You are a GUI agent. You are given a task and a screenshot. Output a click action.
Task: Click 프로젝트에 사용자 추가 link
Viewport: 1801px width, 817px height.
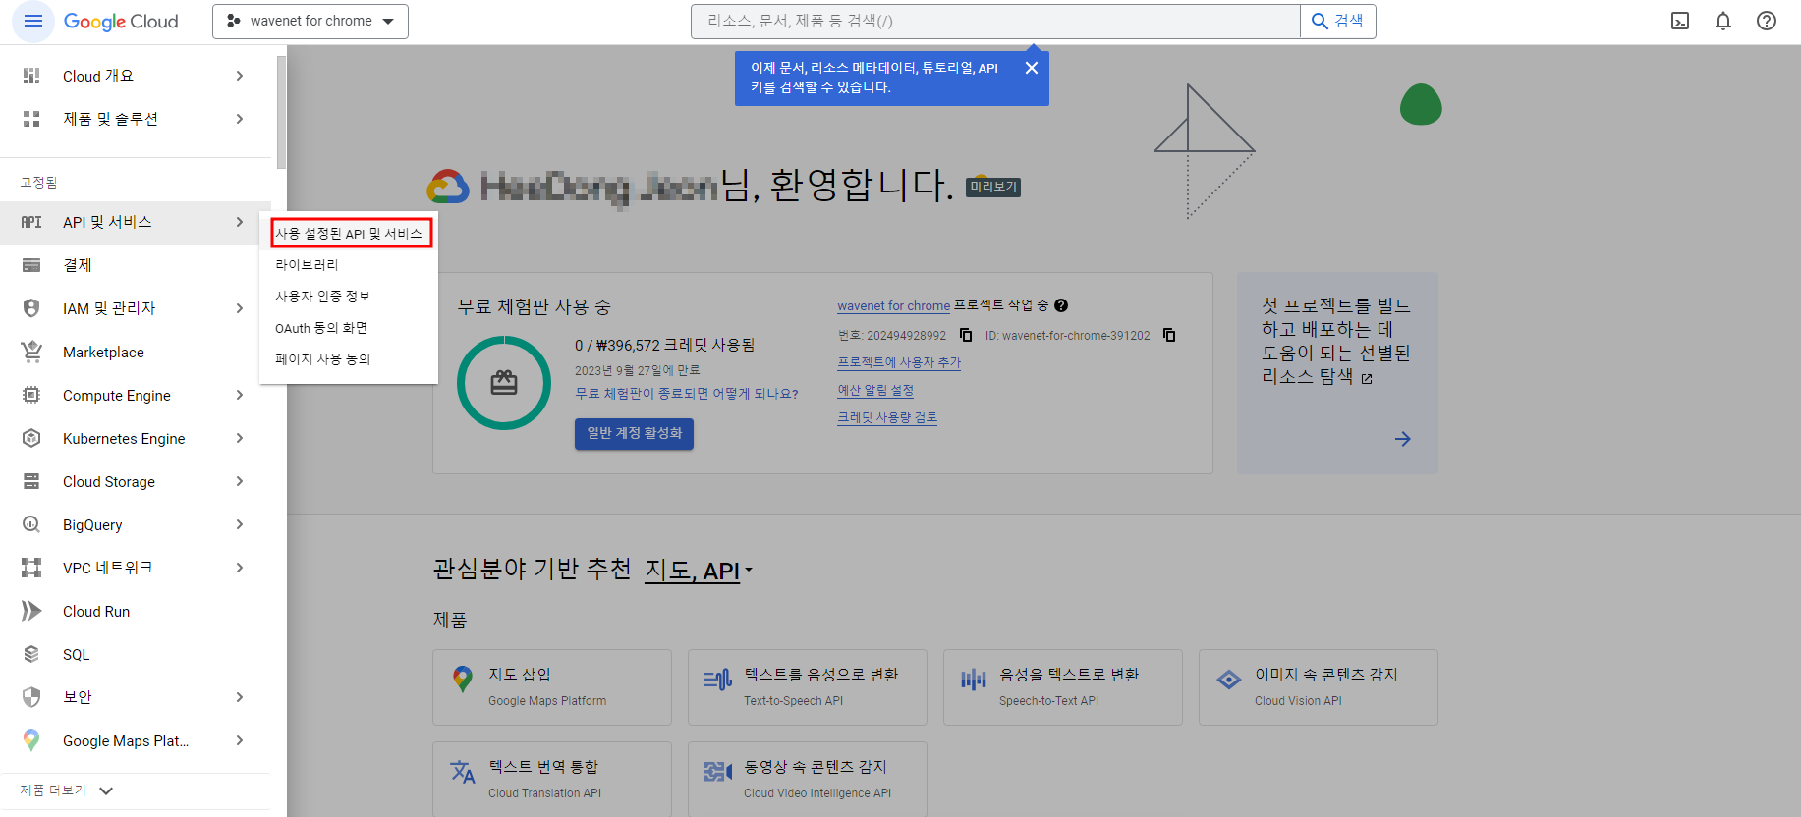pos(899,362)
